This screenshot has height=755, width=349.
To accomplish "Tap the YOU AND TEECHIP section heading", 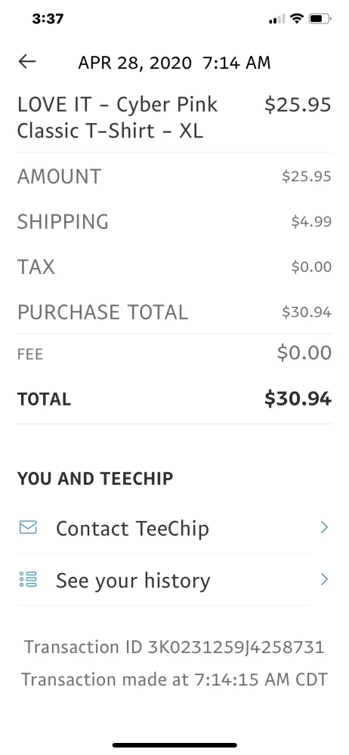I will point(95,479).
